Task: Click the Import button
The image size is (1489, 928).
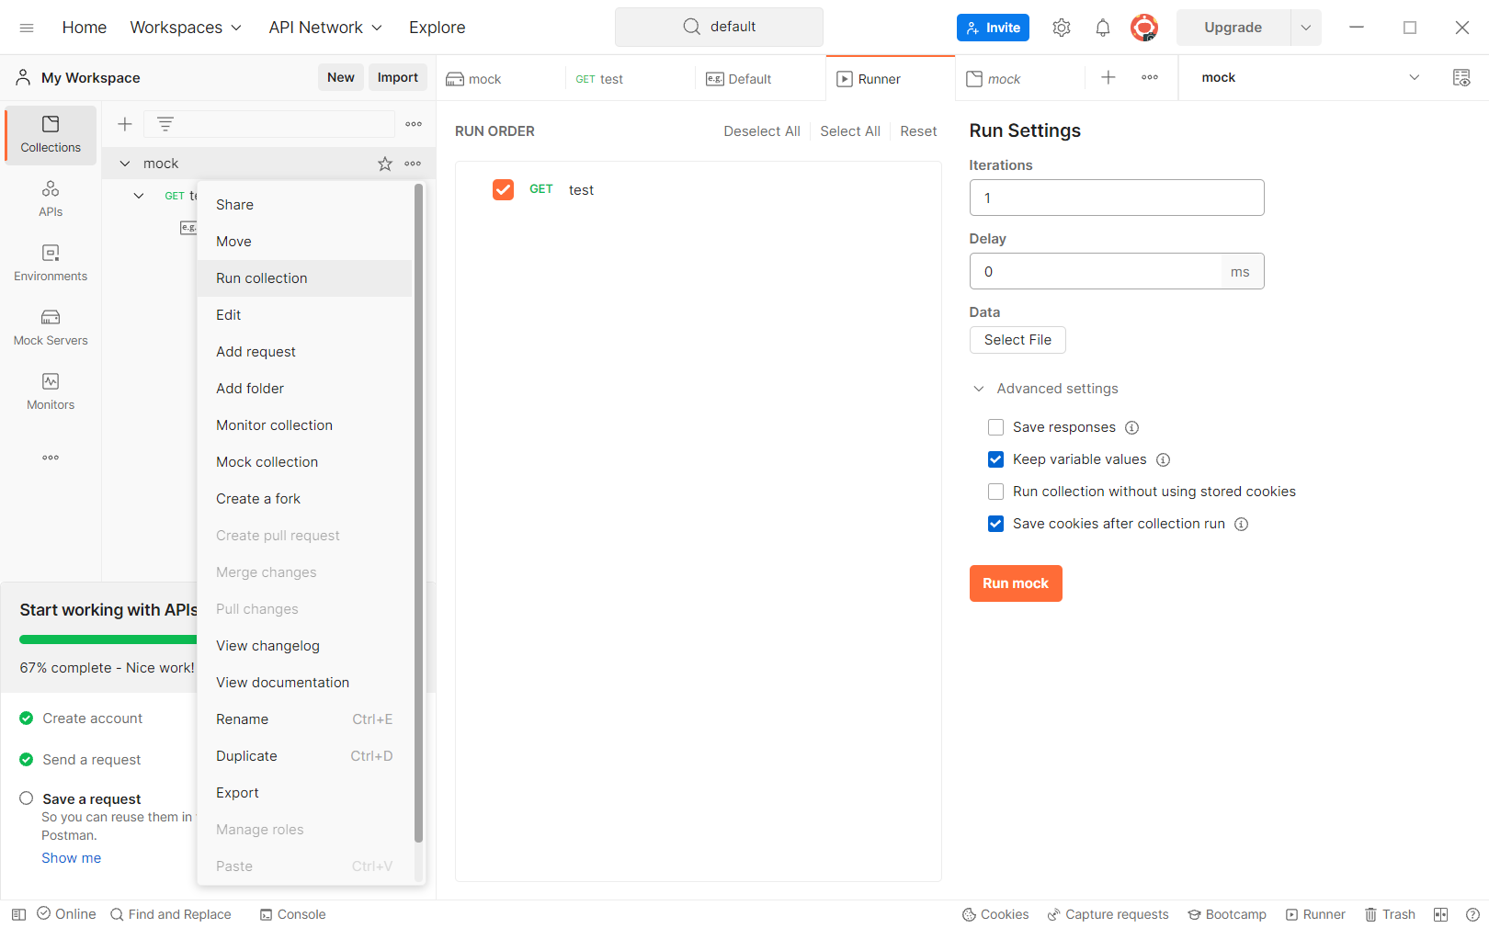Action: click(398, 78)
